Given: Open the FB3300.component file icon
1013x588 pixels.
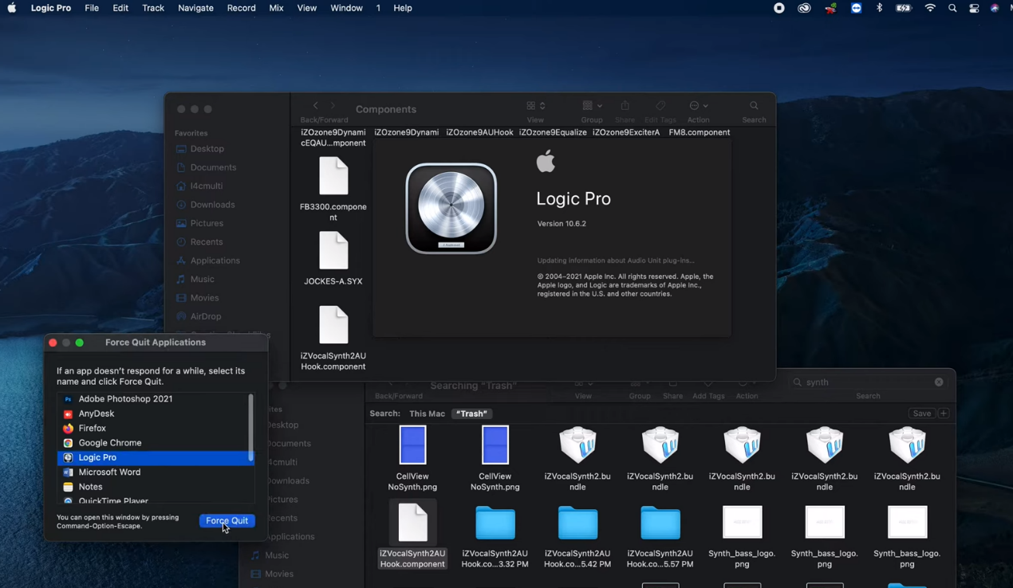Looking at the screenshot, I should (333, 177).
